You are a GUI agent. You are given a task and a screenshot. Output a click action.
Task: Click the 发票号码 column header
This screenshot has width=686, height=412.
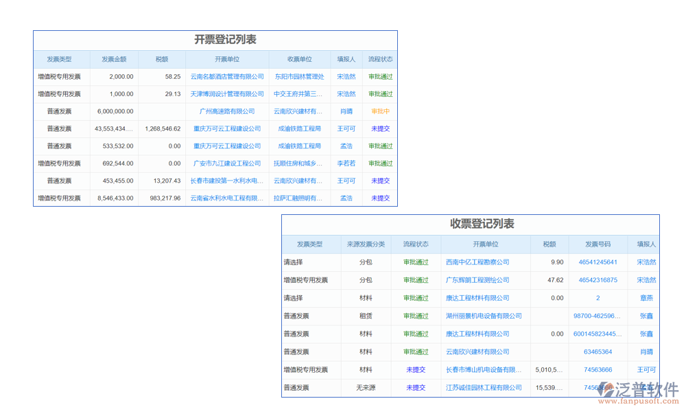[x=598, y=244]
